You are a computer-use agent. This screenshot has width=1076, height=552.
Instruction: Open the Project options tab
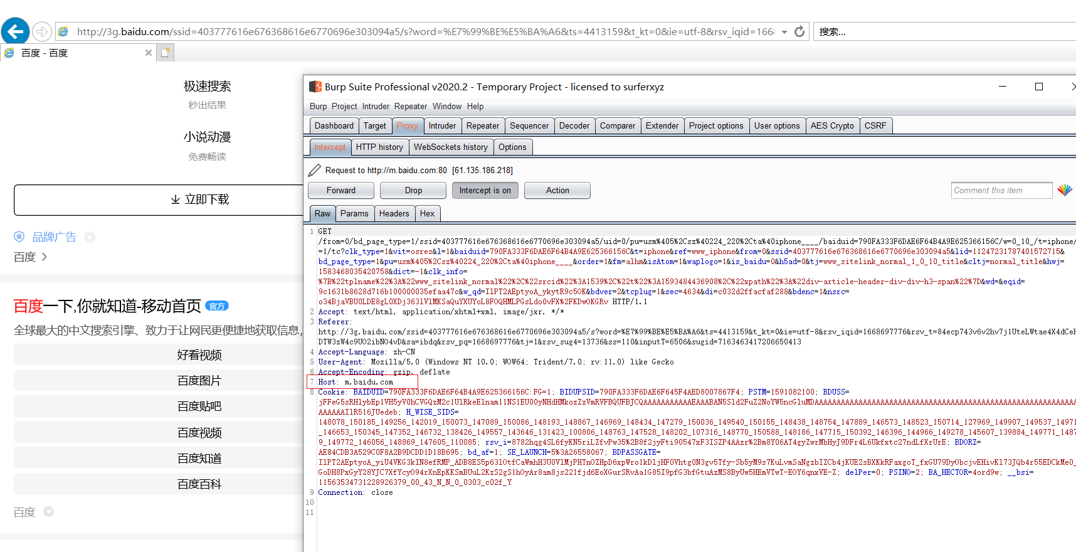716,126
